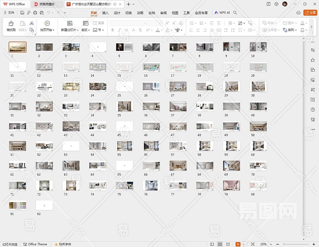Viewport: 319px width, 247px height.
Task: Expand the 当页开始 slideshow dropdown
Action: click(x=48, y=30)
